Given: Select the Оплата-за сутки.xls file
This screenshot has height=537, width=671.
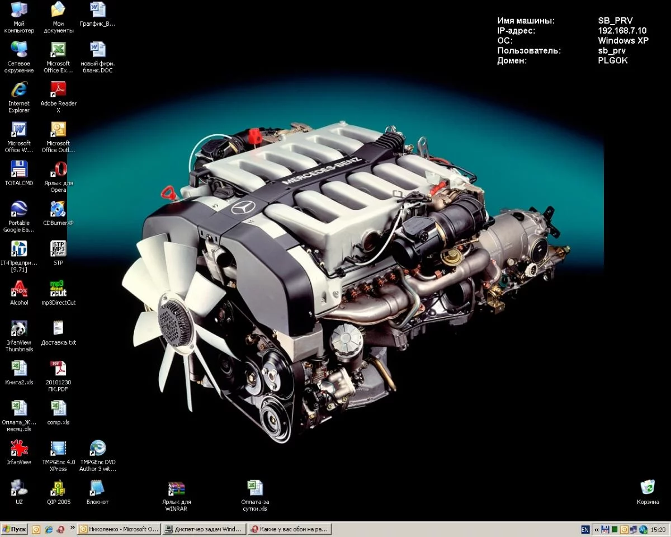Looking at the screenshot, I should click(255, 488).
